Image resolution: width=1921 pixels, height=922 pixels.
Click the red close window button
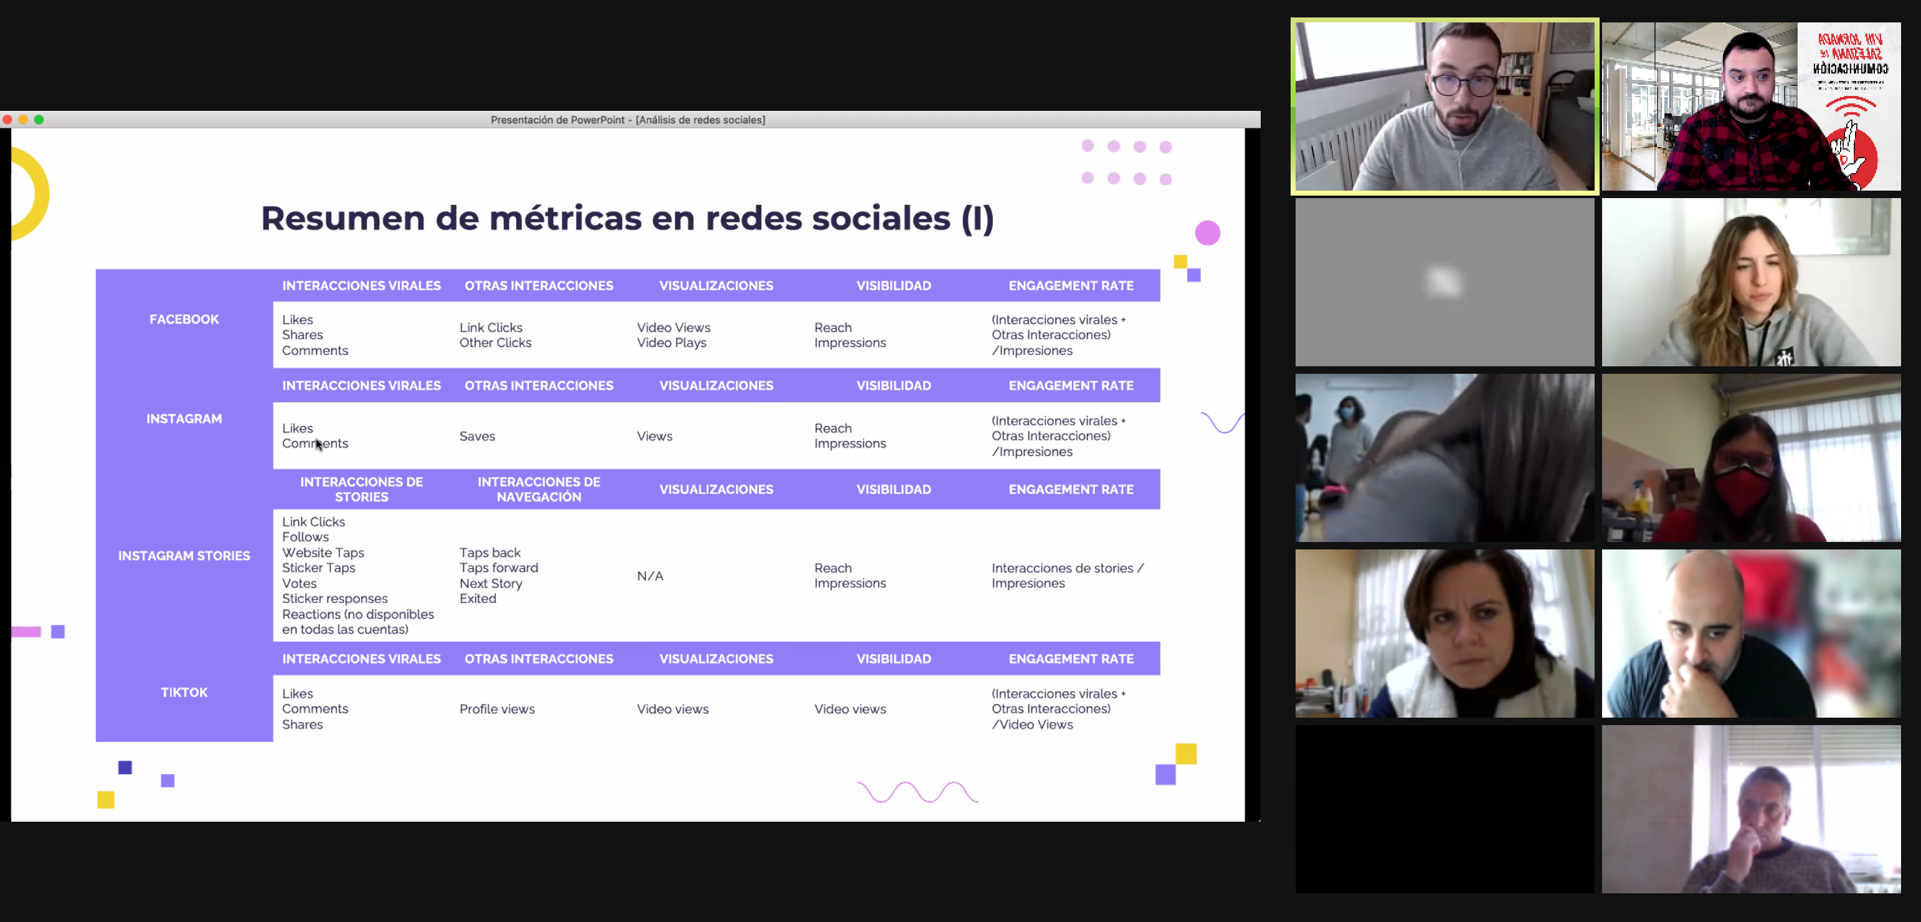click(7, 120)
